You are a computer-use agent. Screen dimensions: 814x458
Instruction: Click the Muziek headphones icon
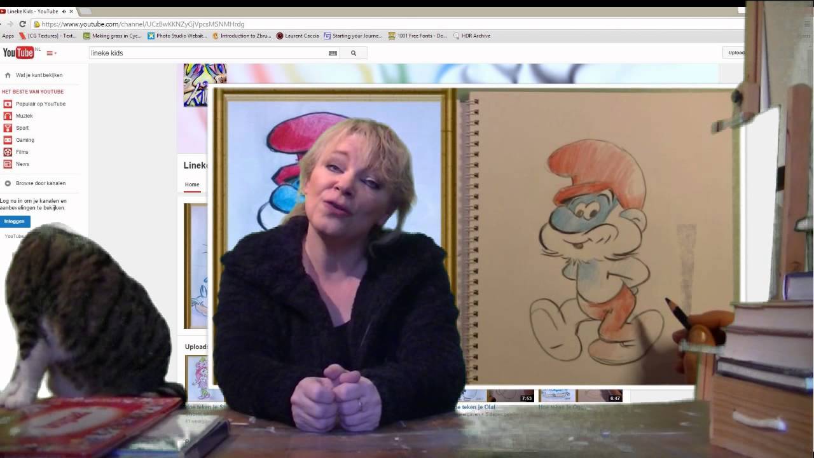pos(8,116)
